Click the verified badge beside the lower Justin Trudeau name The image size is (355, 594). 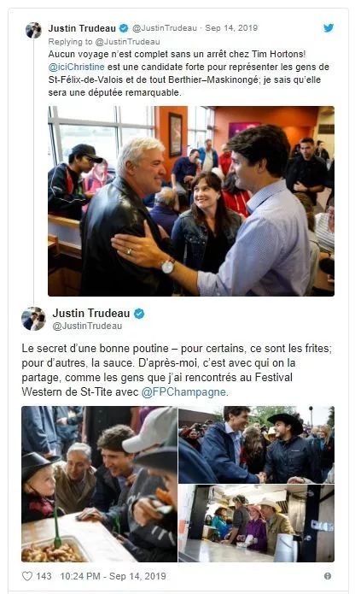coord(139,314)
